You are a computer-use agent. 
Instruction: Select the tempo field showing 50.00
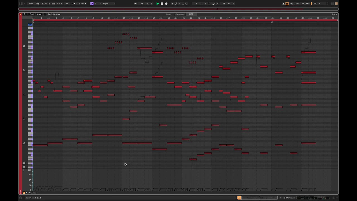44,4
